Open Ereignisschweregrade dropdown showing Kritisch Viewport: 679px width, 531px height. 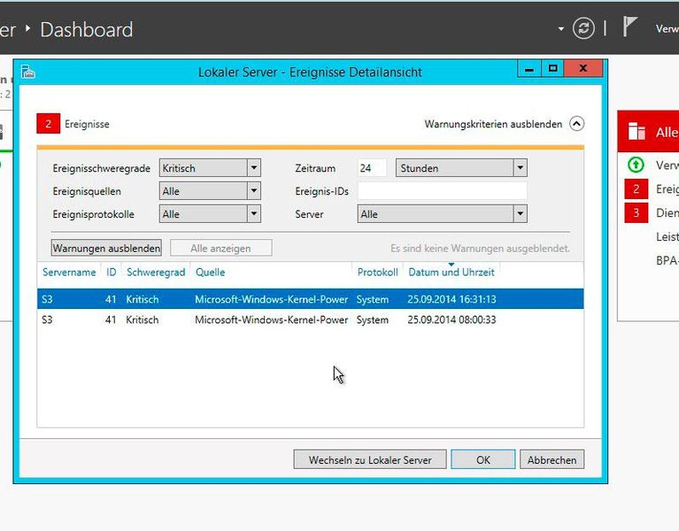[x=210, y=168]
